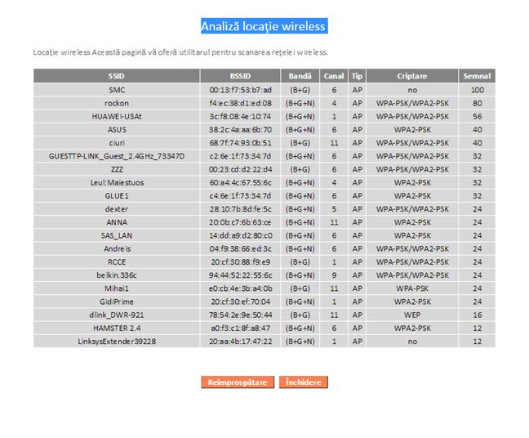Click the Canal column header
The width and height of the screenshot is (529, 438).
(x=334, y=76)
